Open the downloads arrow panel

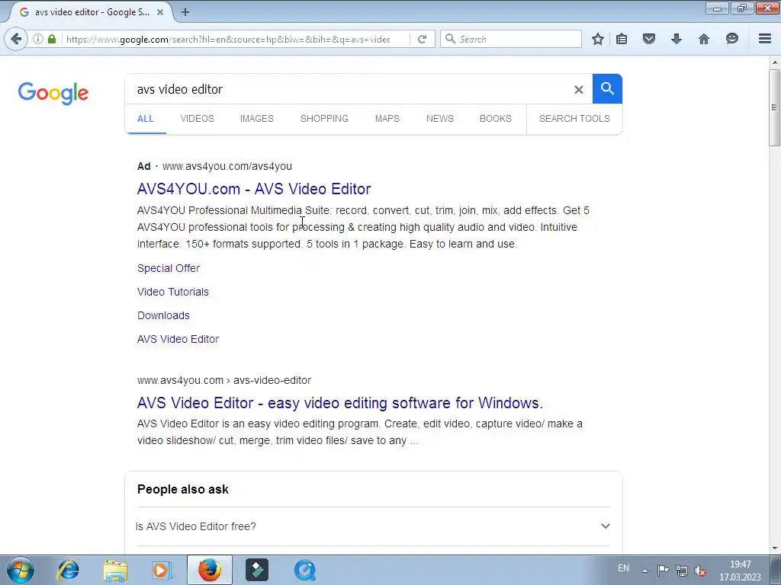click(x=677, y=39)
